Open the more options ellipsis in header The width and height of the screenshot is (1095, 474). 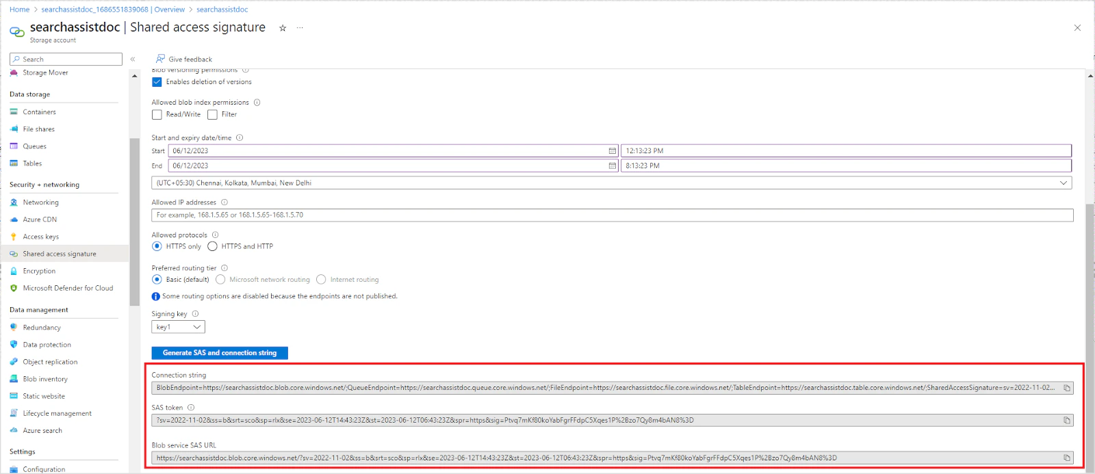pos(300,28)
